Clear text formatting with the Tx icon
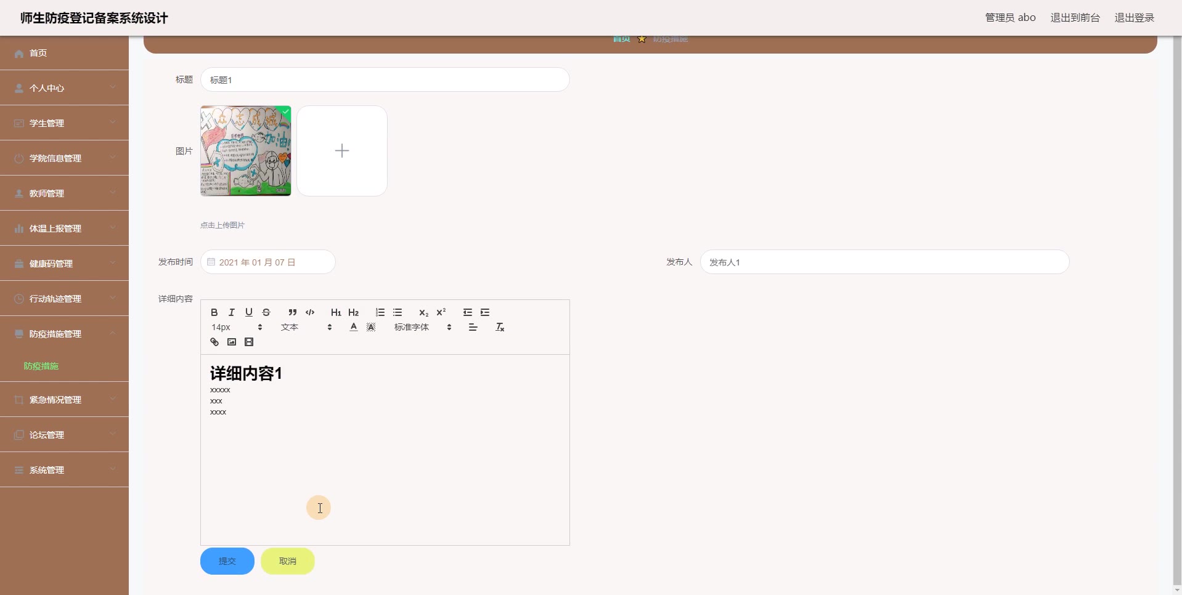Image resolution: width=1182 pixels, height=595 pixels. (x=500, y=327)
